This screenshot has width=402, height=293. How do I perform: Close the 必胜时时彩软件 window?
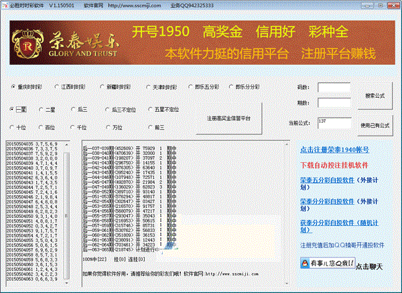pyautogui.click(x=393, y=5)
